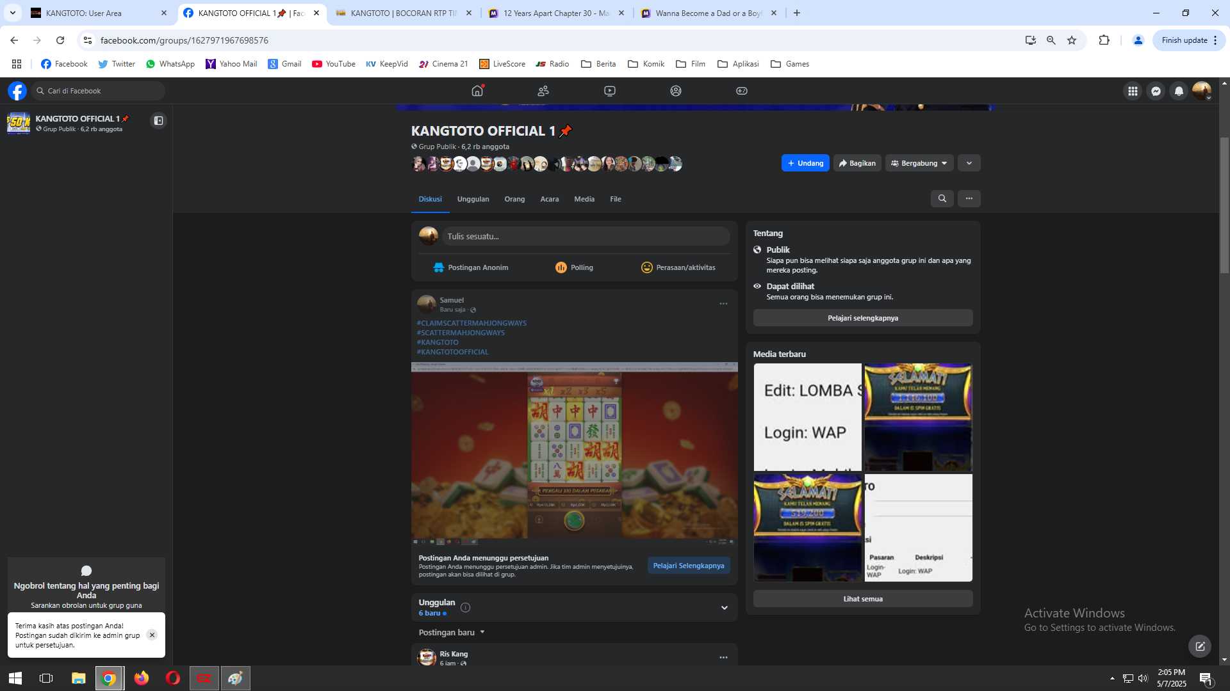Switch to 12 Years Apart Chapter 30 tab
This screenshot has width=1230, height=691.
555,13
